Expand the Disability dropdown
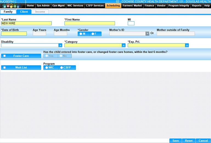Image resolution: width=211 pixels, height=143 pixels. click(60, 46)
